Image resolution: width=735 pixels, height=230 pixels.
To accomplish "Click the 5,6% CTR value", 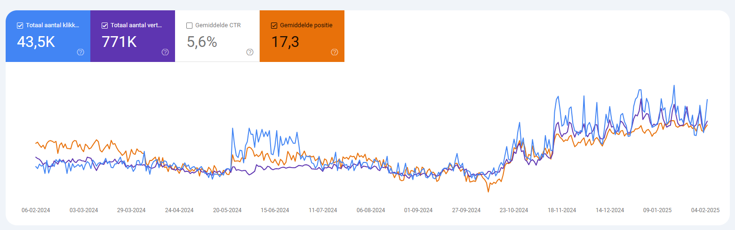I will [x=202, y=42].
